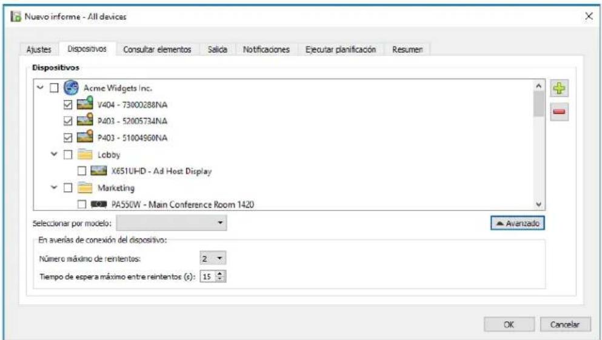Collapse the Lobby folder node
The image size is (602, 340).
coord(54,154)
